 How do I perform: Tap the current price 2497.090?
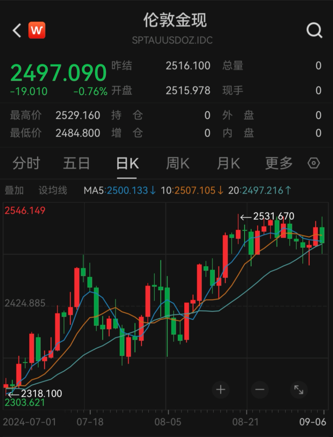coord(59,73)
